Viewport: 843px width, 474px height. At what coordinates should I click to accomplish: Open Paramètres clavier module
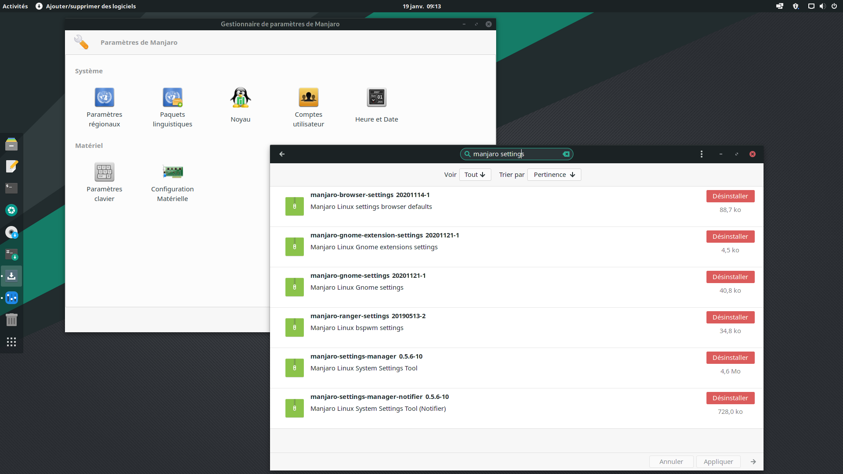104,182
